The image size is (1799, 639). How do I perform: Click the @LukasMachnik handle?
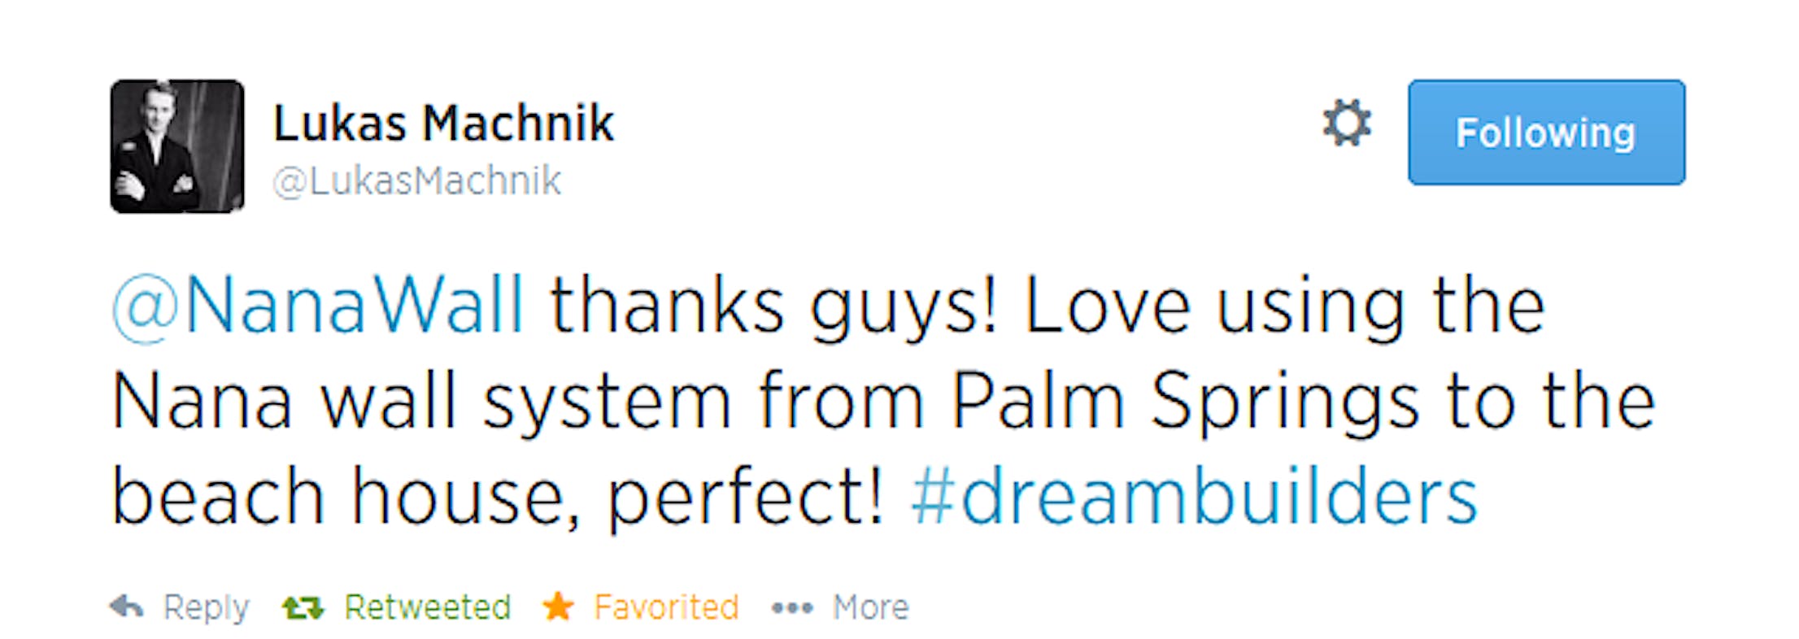coord(417,180)
